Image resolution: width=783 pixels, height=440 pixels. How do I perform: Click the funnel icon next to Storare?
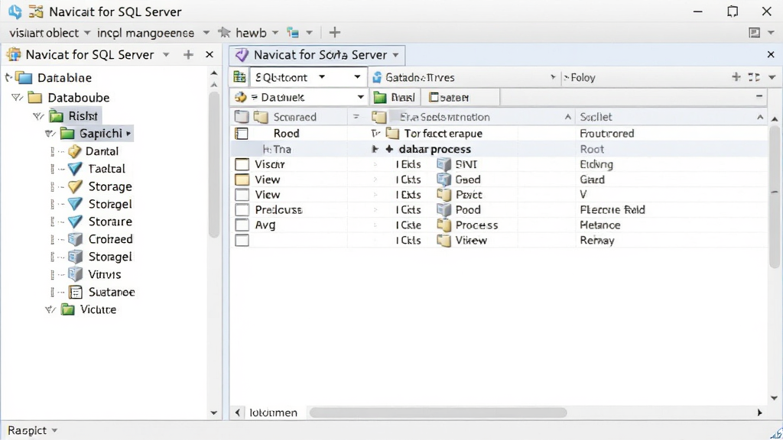pyautogui.click(x=75, y=222)
